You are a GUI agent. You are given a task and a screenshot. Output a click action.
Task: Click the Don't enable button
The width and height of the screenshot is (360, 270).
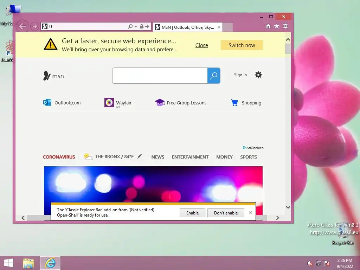[x=226, y=213]
